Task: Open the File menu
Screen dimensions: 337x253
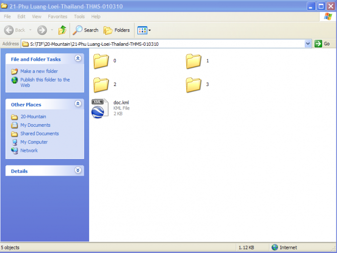Action: [8, 17]
